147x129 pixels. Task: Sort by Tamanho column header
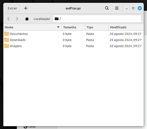[x=73, y=27]
